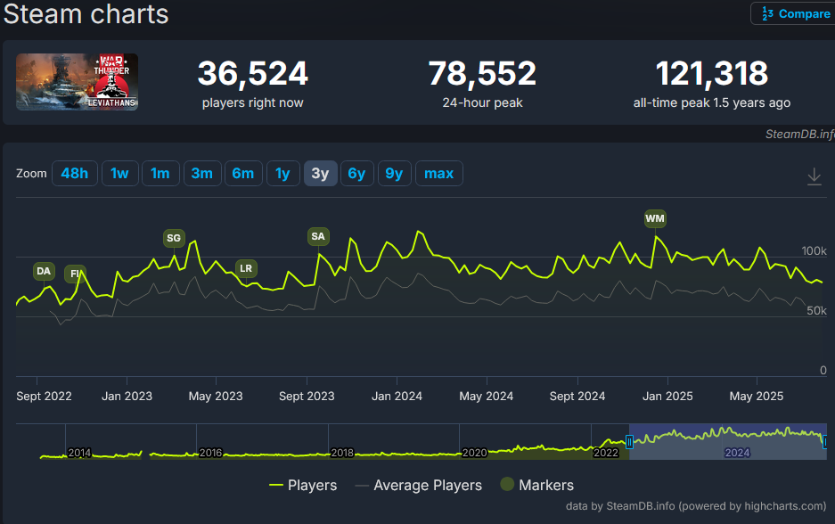
Task: Click the Jan 2025 axis label
Action: 667,397
